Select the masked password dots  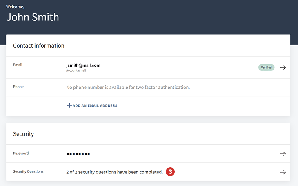click(78, 154)
